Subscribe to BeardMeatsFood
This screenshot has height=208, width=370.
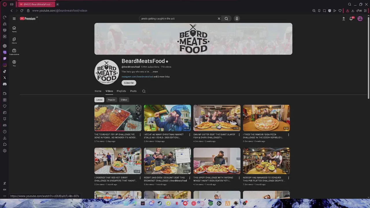129,83
